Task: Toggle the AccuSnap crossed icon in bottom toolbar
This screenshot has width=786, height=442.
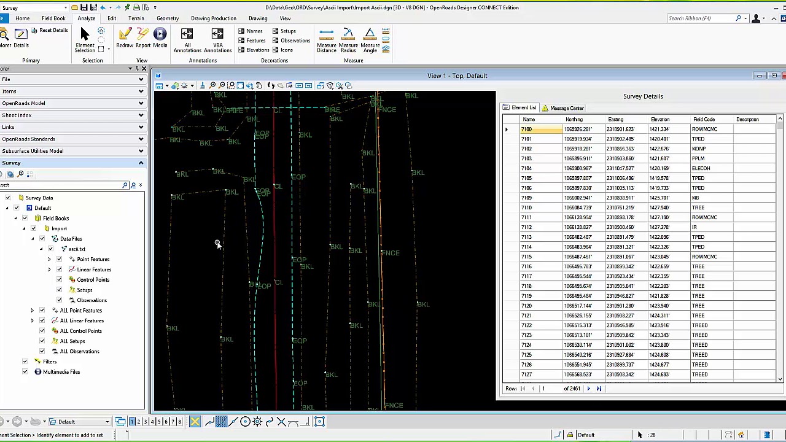Action: [195, 422]
